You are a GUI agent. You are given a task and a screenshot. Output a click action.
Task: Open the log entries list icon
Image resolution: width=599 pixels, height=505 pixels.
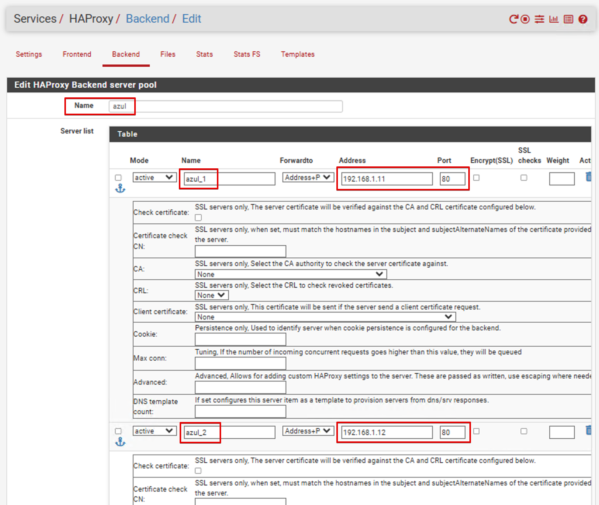pos(568,19)
